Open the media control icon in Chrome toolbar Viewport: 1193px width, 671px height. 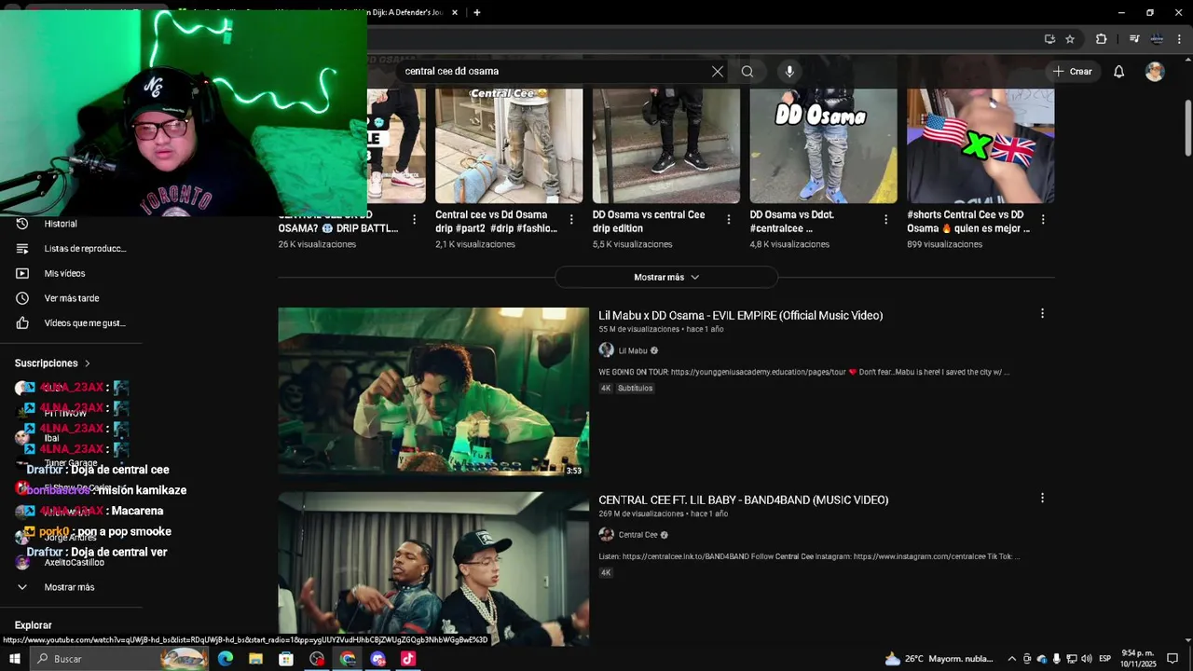click(1134, 39)
